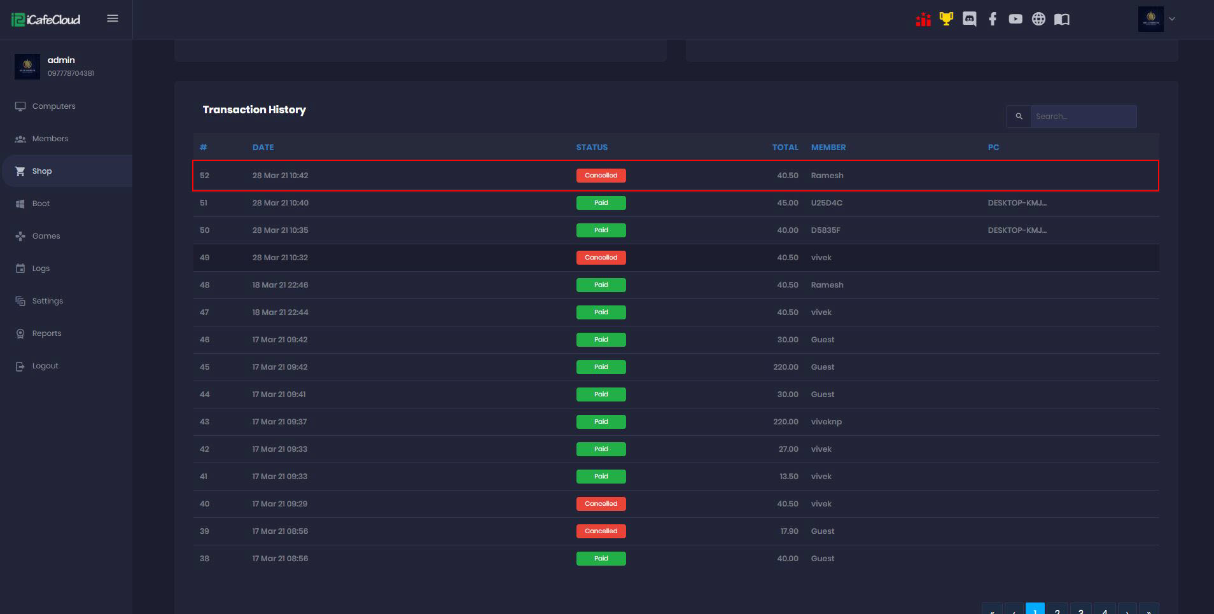This screenshot has height=614, width=1214.
Task: Select transaction 51 row for U25D4C
Action: pyautogui.click(x=675, y=203)
